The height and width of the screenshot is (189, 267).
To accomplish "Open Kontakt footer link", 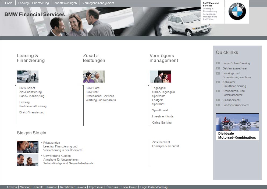I will click(38, 187).
